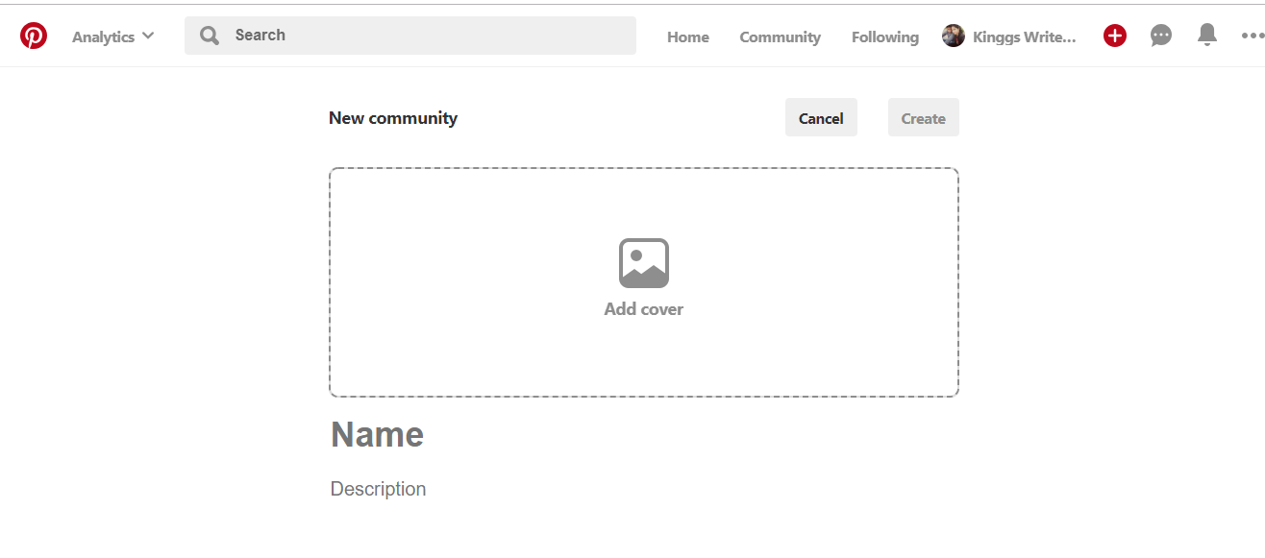Cancel creating the new community

point(821,117)
